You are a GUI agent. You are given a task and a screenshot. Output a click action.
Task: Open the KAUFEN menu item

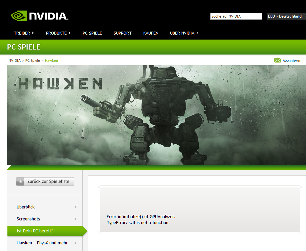pyautogui.click(x=151, y=33)
